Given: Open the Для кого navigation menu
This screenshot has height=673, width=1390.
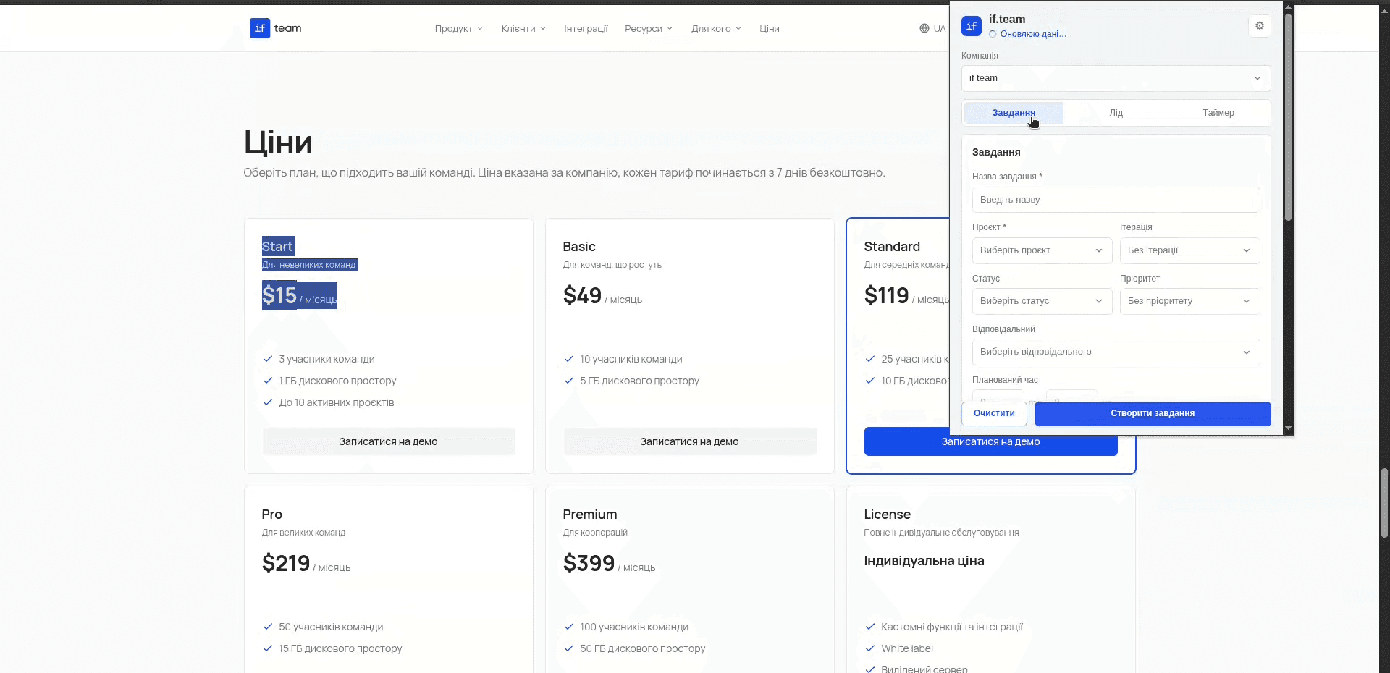Looking at the screenshot, I should [x=716, y=29].
